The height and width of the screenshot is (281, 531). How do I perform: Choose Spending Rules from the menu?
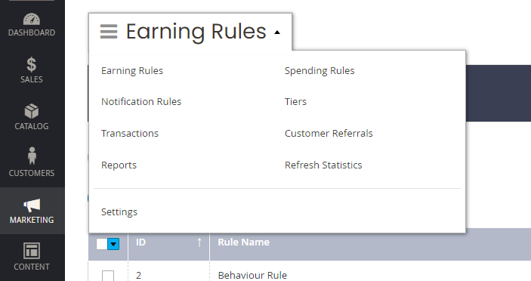point(320,70)
